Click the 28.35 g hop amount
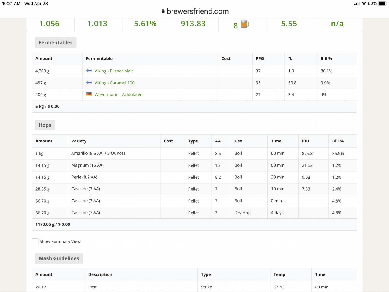Viewport: 389px width, 292px height. pyautogui.click(x=42, y=189)
